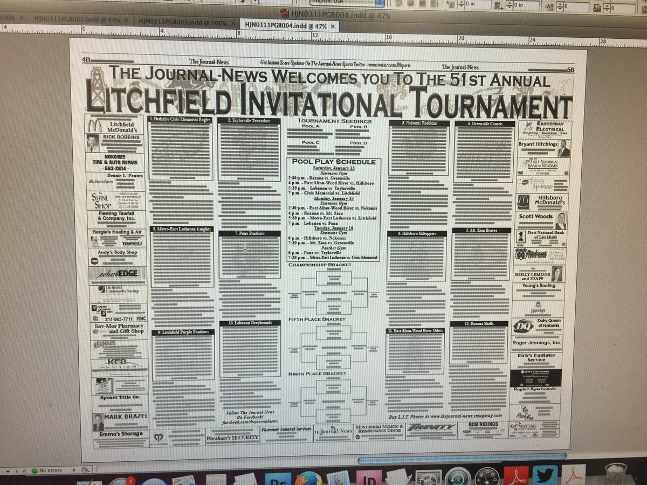
Task: Click the space before stepper arrows
Action: pyautogui.click(x=560, y=6)
